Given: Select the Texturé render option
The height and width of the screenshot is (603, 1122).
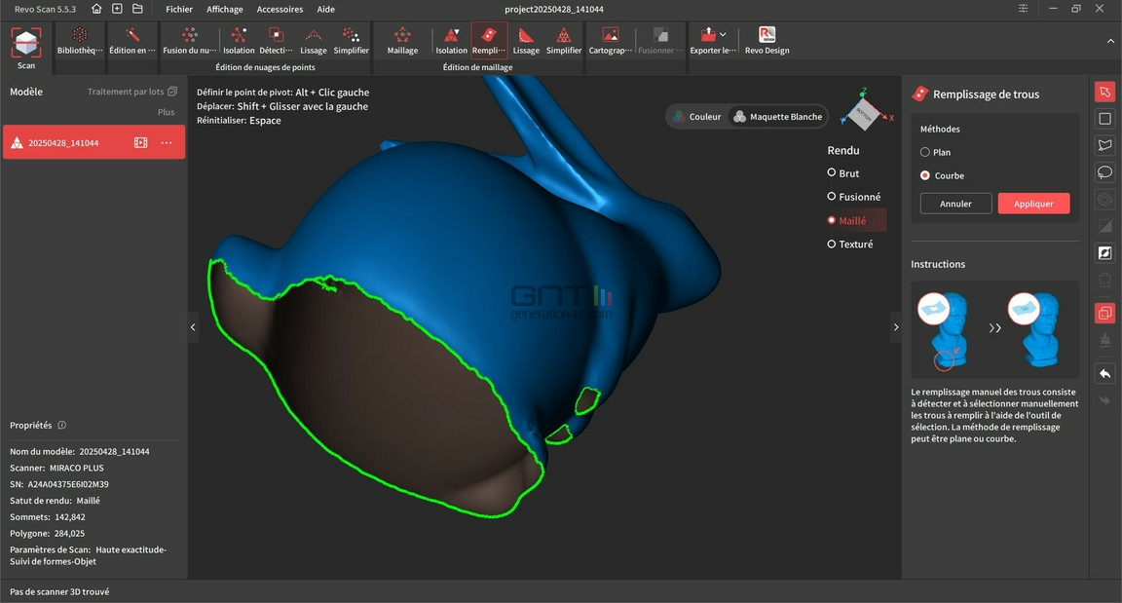Looking at the screenshot, I should (850, 245).
